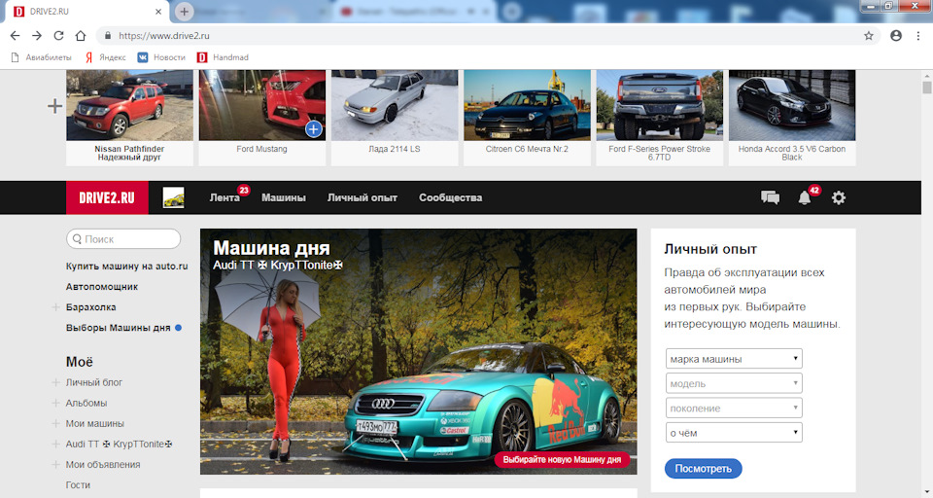Open the Личный опыт menu item

(x=363, y=197)
